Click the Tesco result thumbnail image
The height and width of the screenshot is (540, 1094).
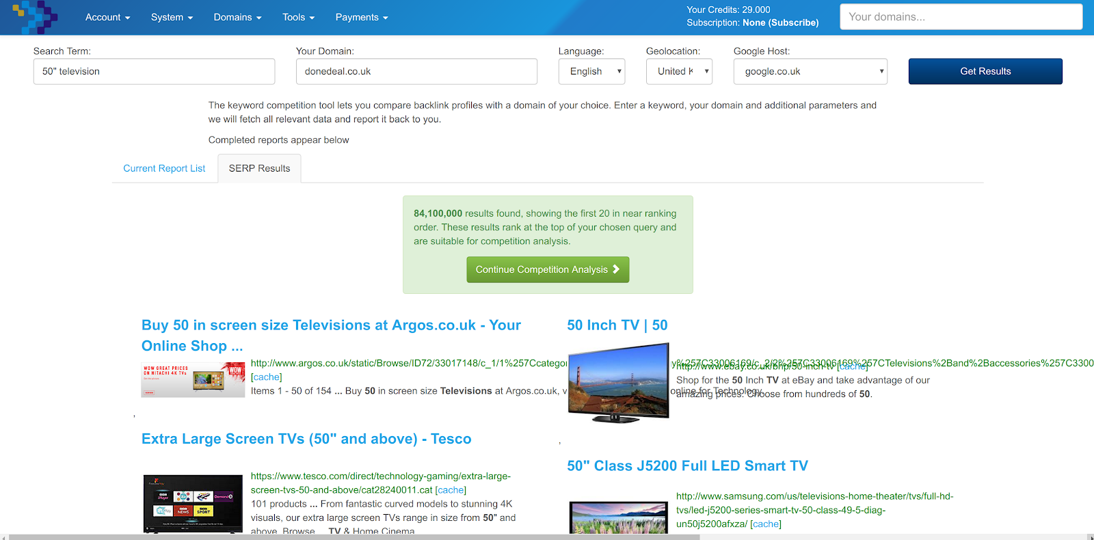pos(193,504)
